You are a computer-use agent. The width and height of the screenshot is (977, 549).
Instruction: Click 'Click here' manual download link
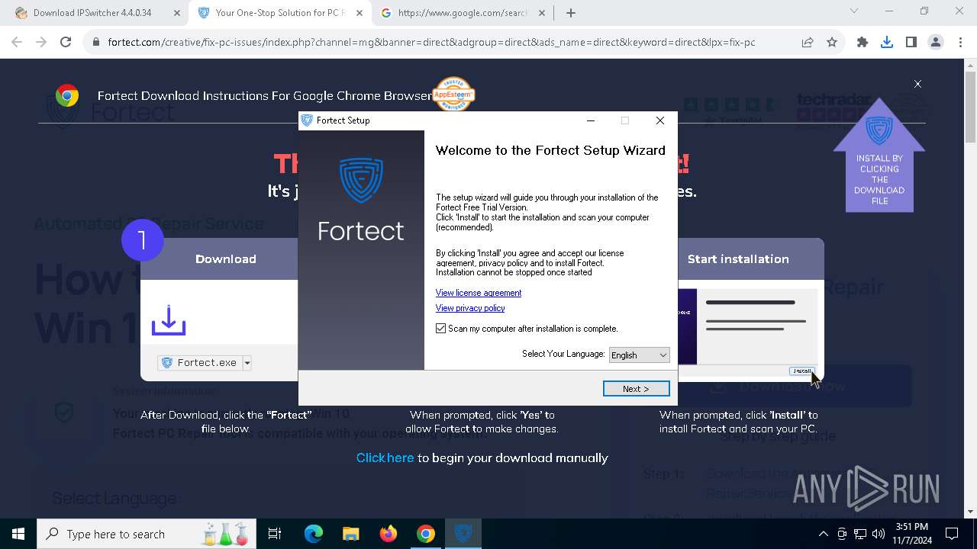pos(385,457)
